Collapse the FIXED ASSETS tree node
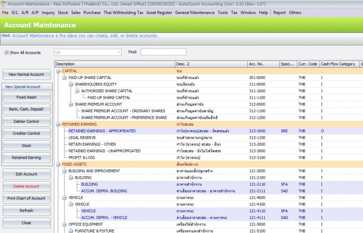363x233 pixels. tap(58, 164)
